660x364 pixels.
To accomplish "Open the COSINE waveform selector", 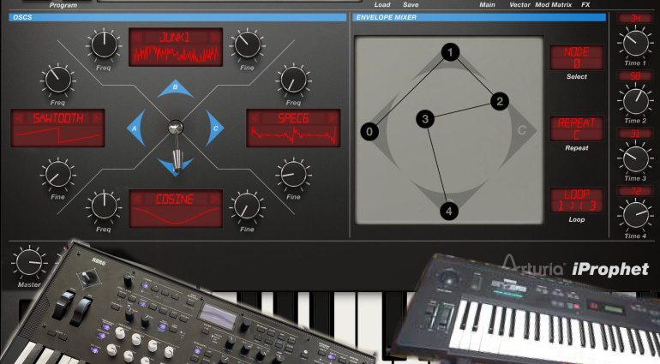I will [x=176, y=209].
